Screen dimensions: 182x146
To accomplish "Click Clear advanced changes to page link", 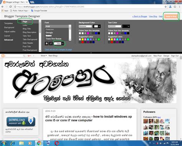I will [x=58, y=49].
